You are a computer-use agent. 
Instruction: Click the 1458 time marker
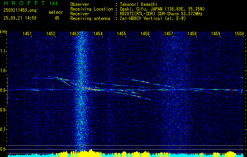192,33
